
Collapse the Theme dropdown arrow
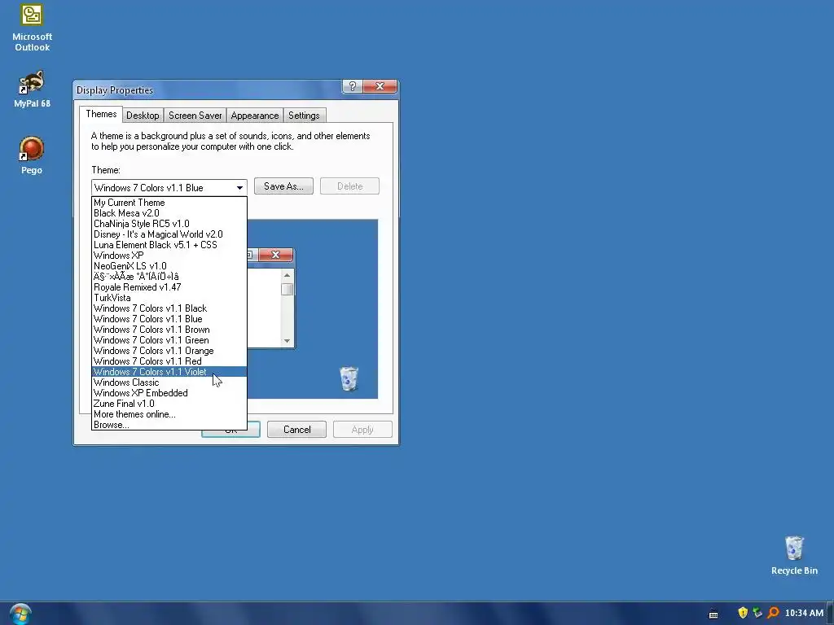(240, 188)
